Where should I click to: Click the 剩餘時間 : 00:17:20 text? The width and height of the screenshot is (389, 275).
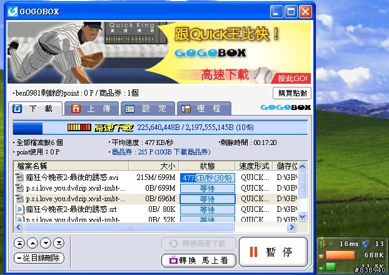point(248,142)
